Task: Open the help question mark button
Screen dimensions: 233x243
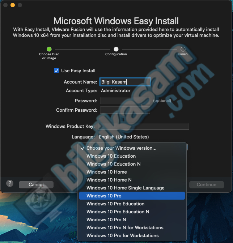Action: (10, 183)
